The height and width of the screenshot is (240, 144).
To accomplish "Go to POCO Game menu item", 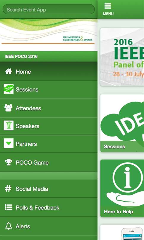I will 49,162.
